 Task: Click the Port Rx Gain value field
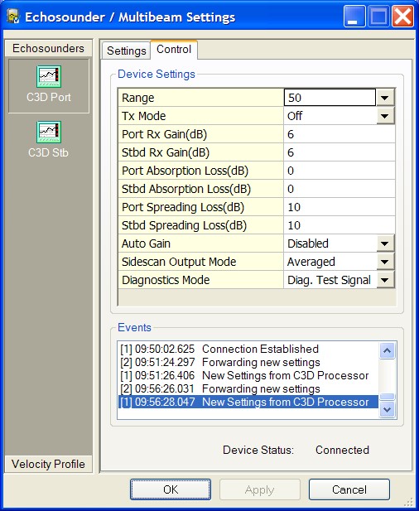pyautogui.click(x=340, y=134)
